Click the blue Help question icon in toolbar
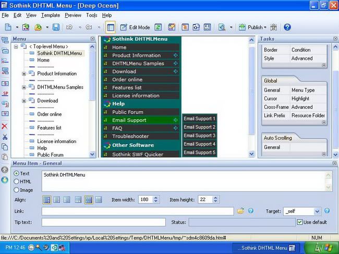 point(287,27)
